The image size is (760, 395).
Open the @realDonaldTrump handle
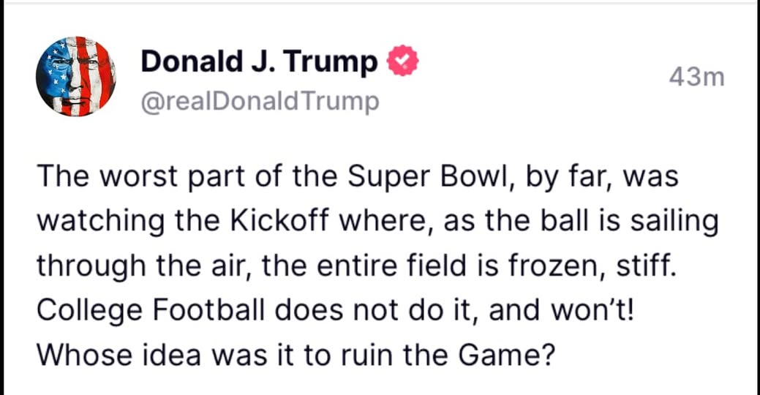point(260,102)
